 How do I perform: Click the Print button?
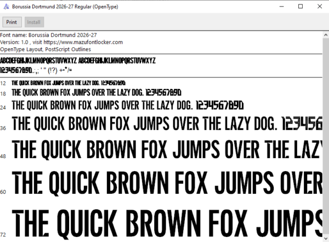(12, 22)
